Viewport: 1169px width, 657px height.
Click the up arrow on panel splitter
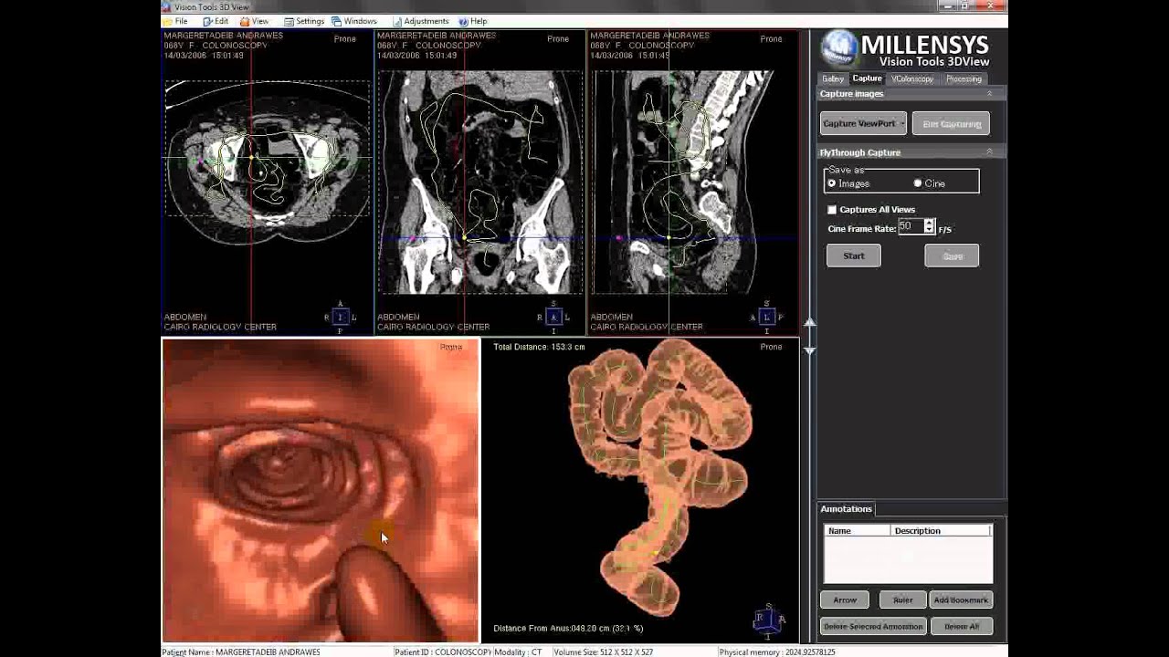click(809, 323)
